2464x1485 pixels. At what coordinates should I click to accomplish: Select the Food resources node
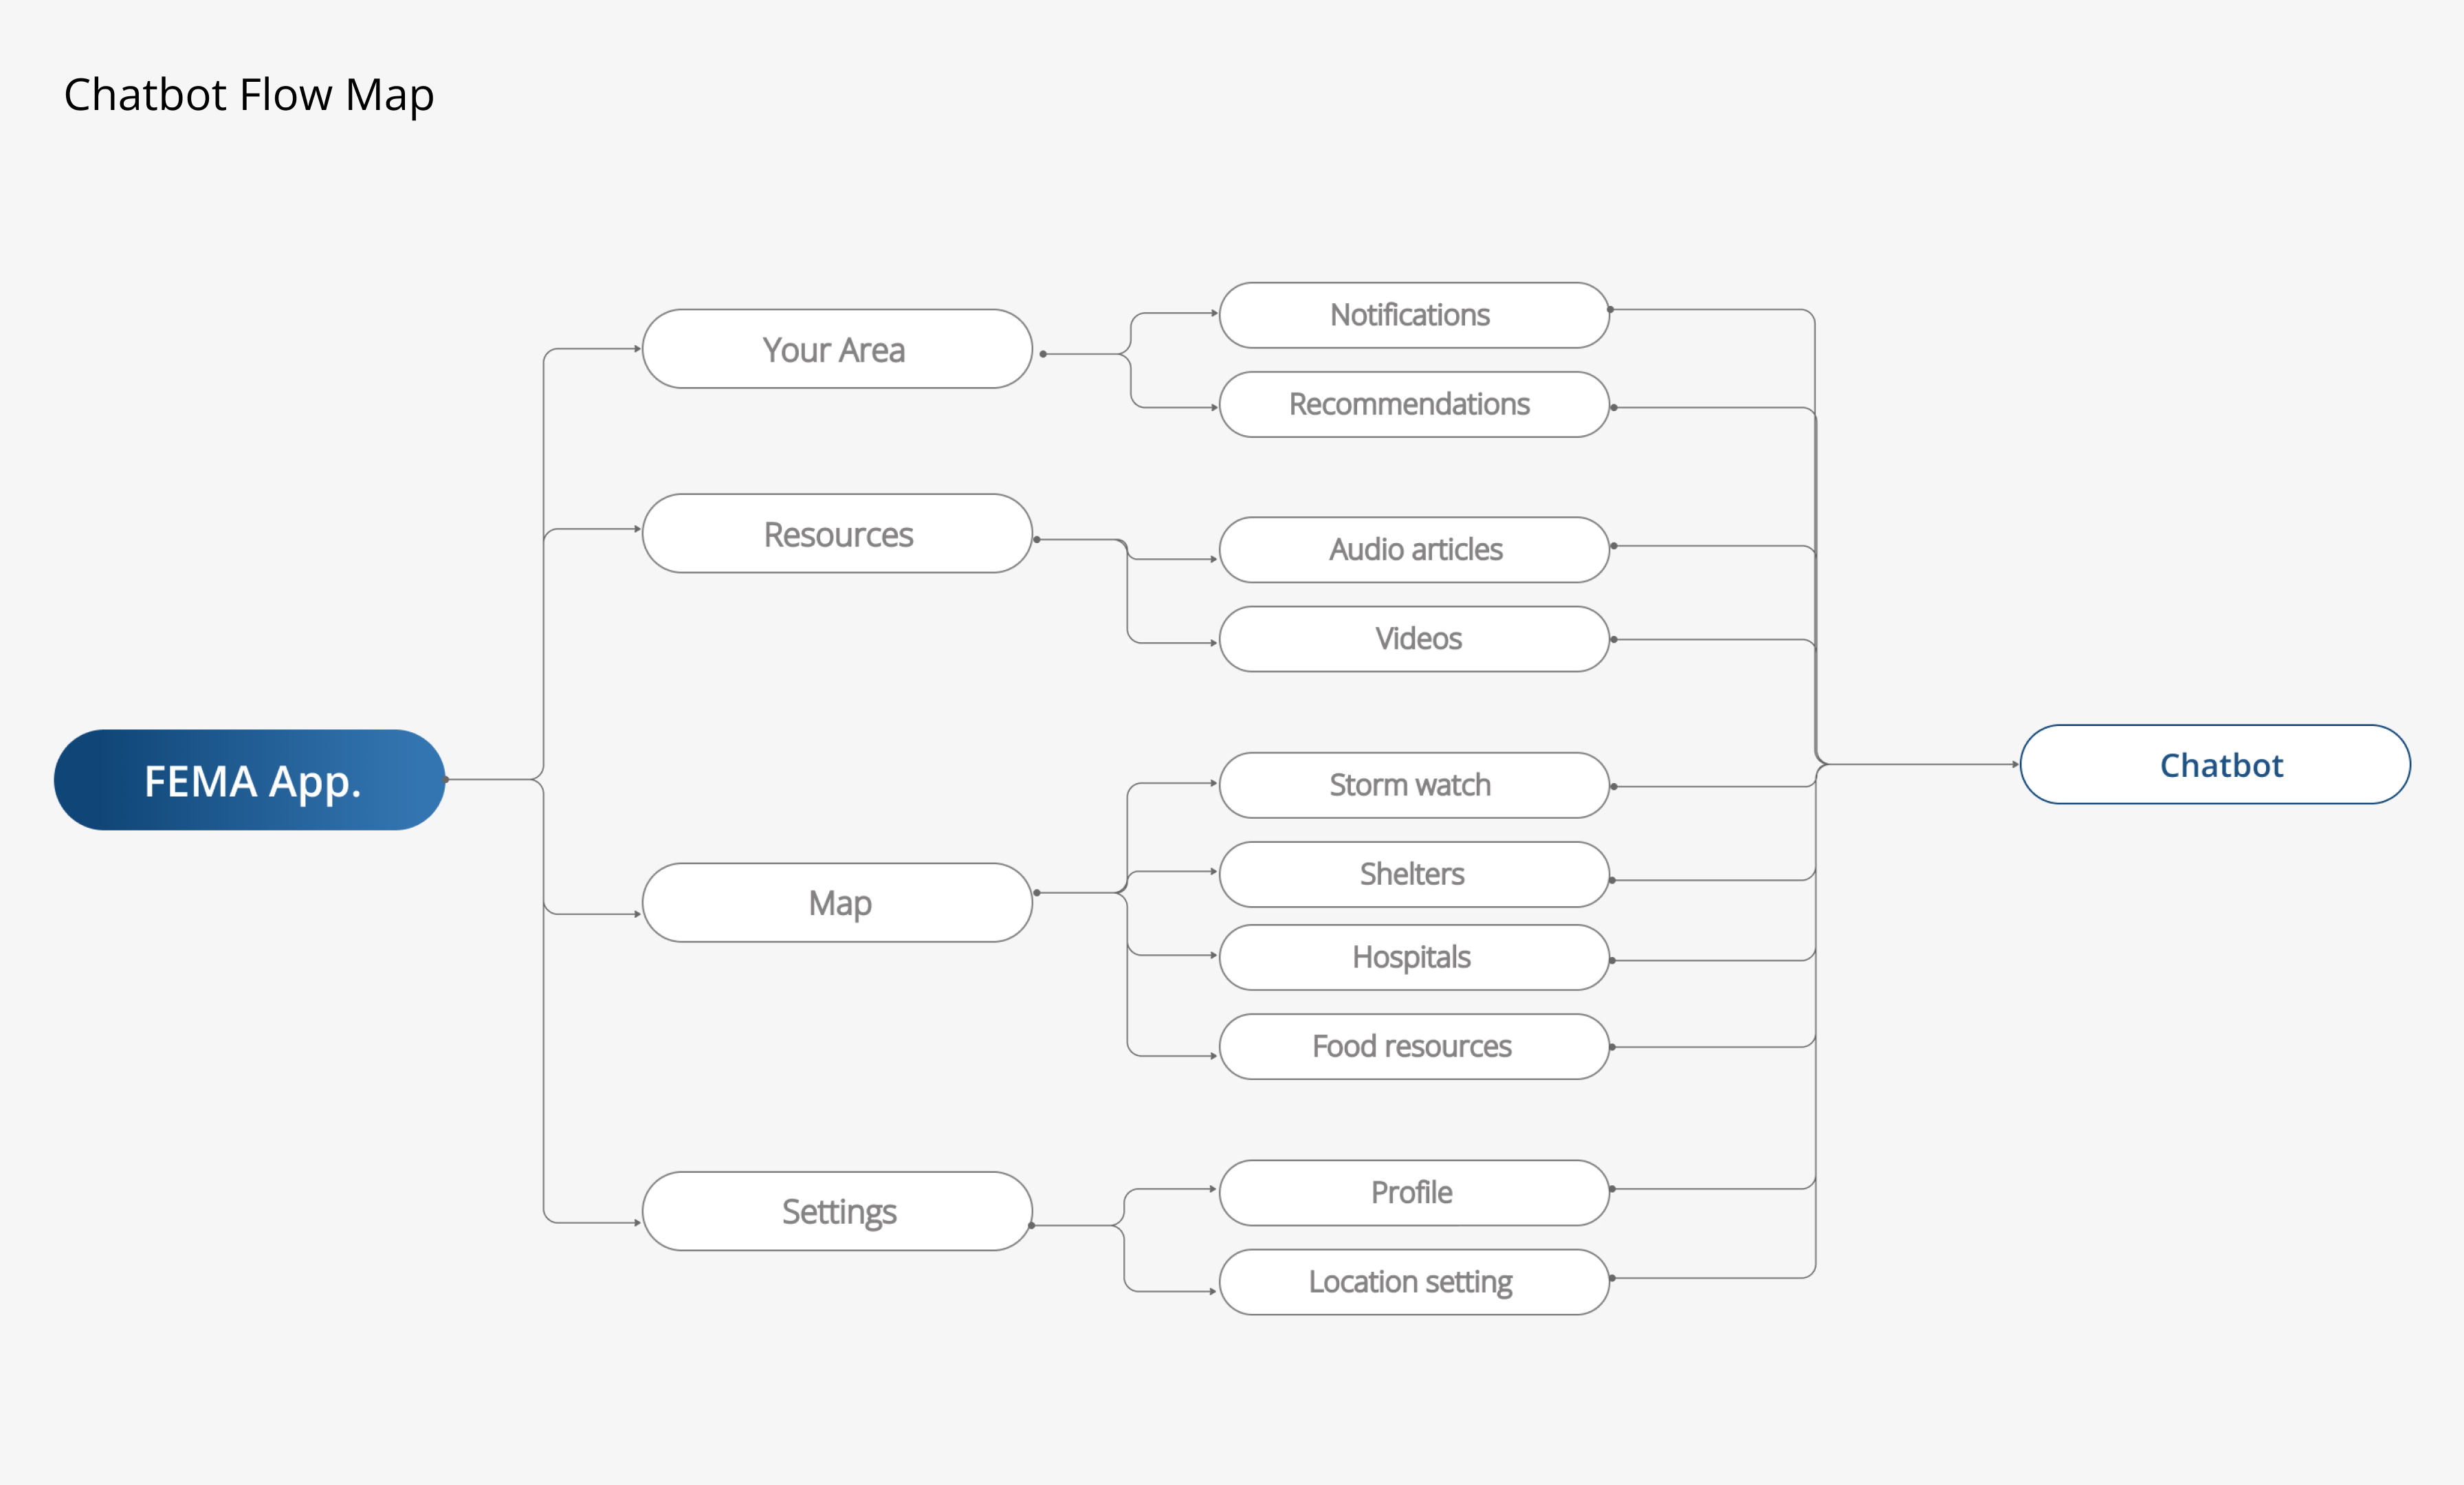click(x=1413, y=1046)
